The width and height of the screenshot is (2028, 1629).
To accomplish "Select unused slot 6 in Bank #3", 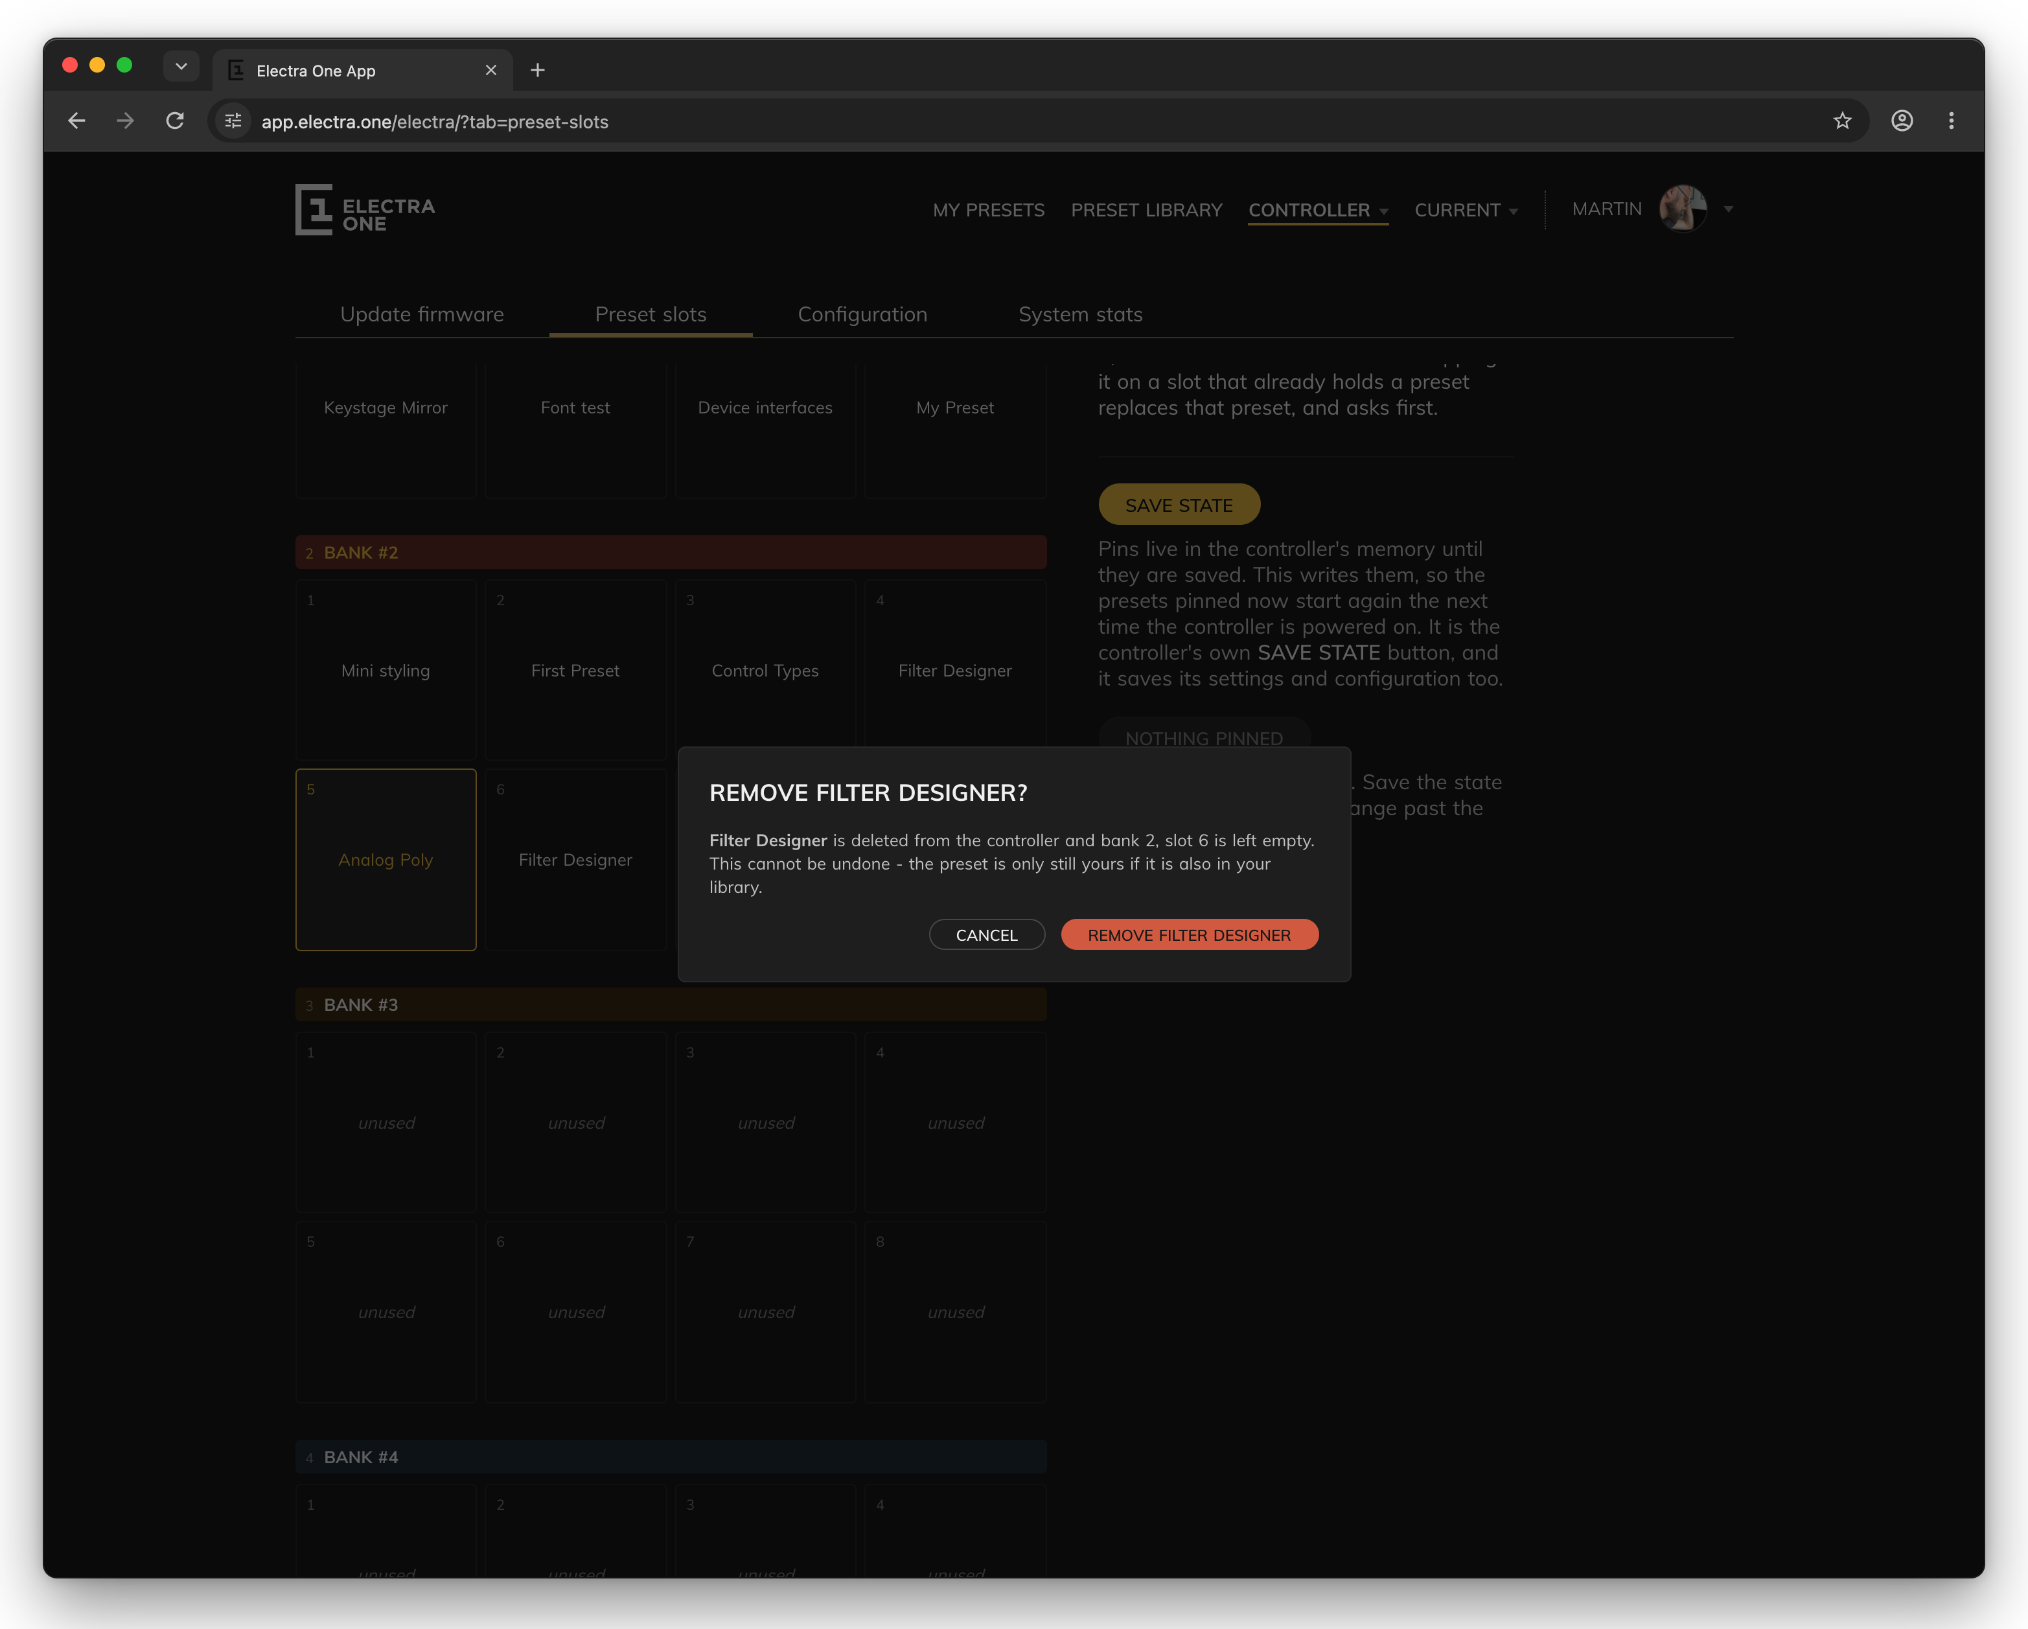I will point(575,1312).
